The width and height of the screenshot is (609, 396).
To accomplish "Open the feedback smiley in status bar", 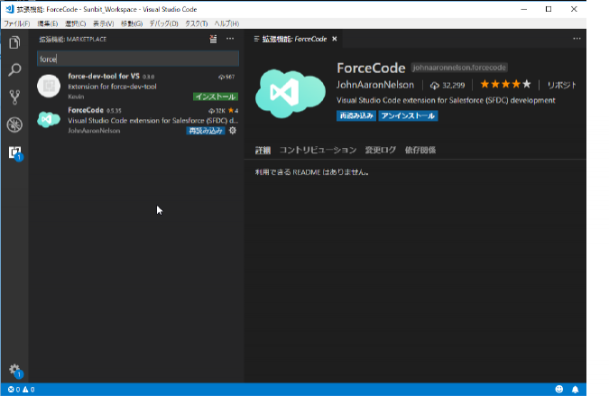I will point(558,389).
